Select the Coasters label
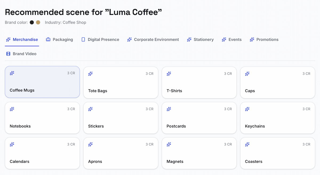Viewport: 320px width, 175px height. coord(254,161)
